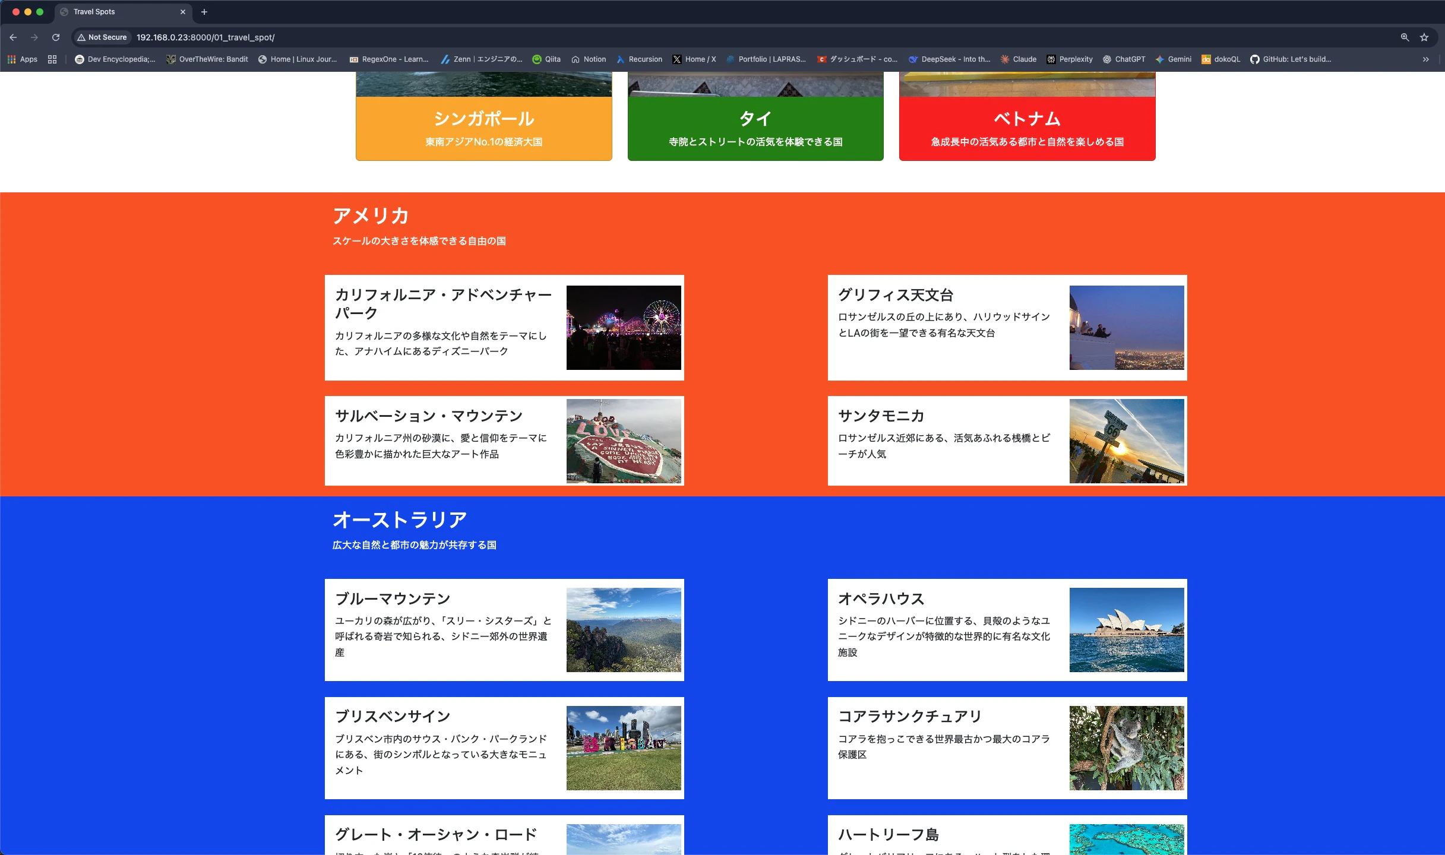Open the DeepSeek bookmark
The height and width of the screenshot is (855, 1445).
[x=950, y=59]
